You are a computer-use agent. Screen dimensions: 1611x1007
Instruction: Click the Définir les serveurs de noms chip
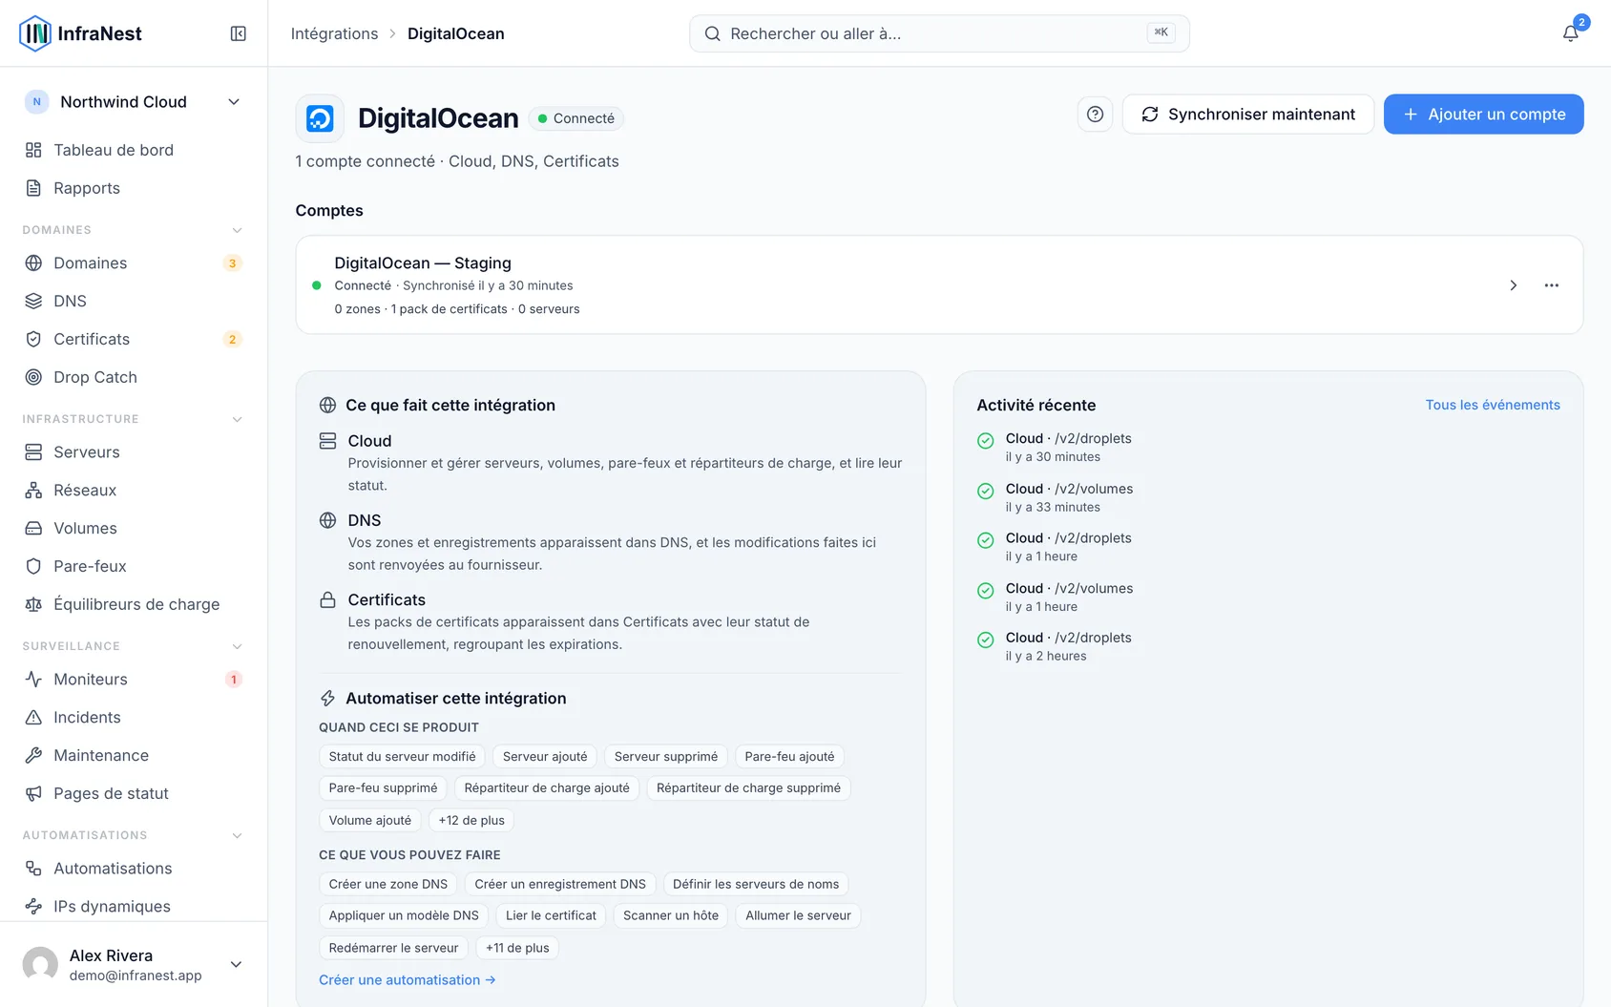(x=756, y=884)
